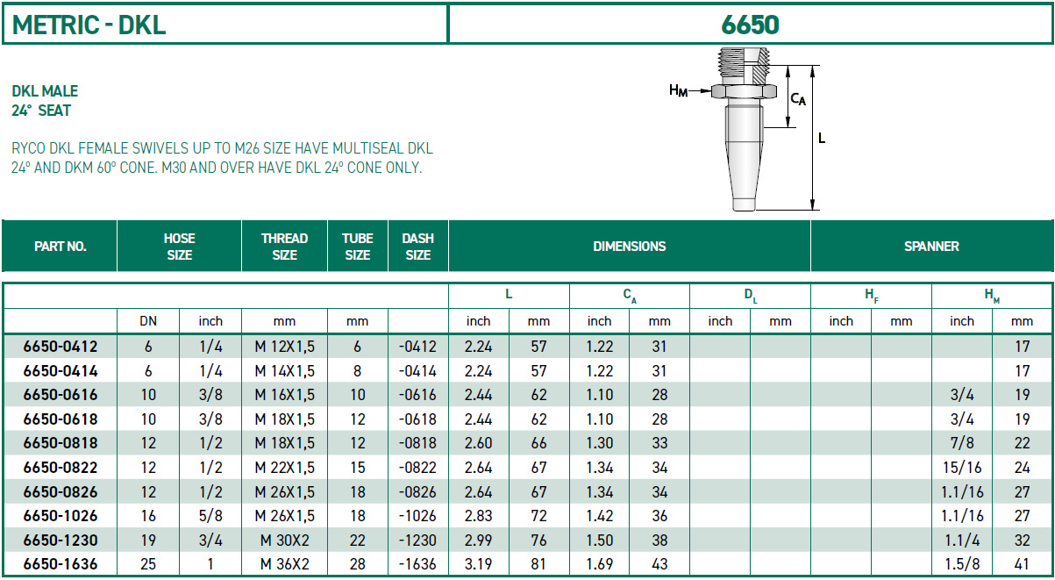The image size is (1055, 580).
Task: Pick part number 6650-0826
Action: 60,491
